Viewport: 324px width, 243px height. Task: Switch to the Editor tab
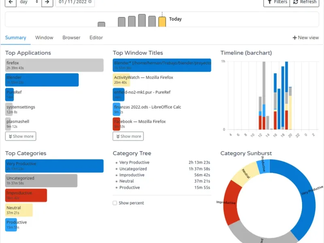pyautogui.click(x=96, y=38)
